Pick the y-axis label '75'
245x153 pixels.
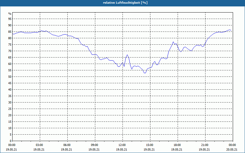(10, 45)
